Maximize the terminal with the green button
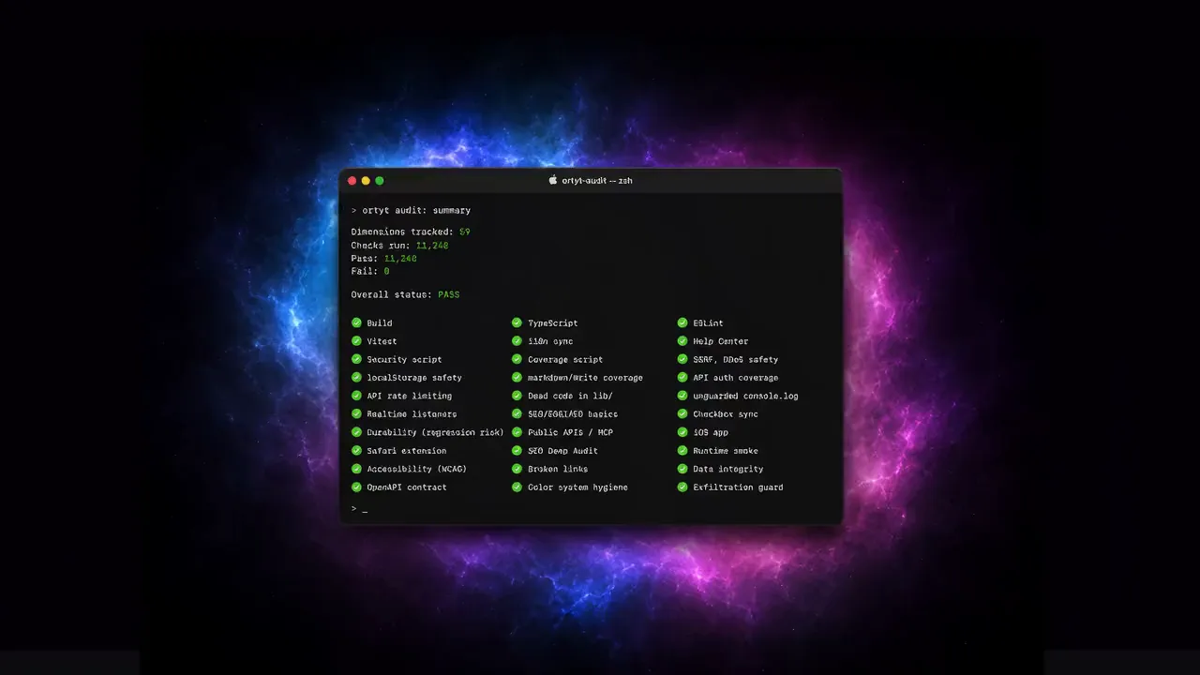 click(x=380, y=181)
